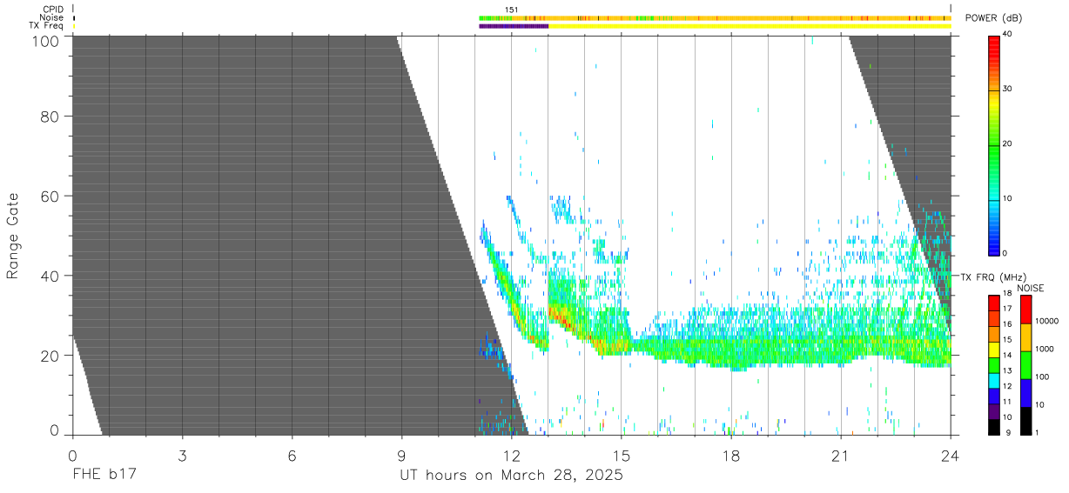Click the 18 hour tick on UT axis
Screen dimensions: 1069x493
pos(731,454)
